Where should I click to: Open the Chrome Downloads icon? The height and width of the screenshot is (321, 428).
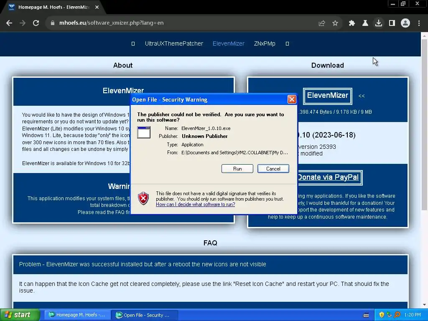[379, 23]
